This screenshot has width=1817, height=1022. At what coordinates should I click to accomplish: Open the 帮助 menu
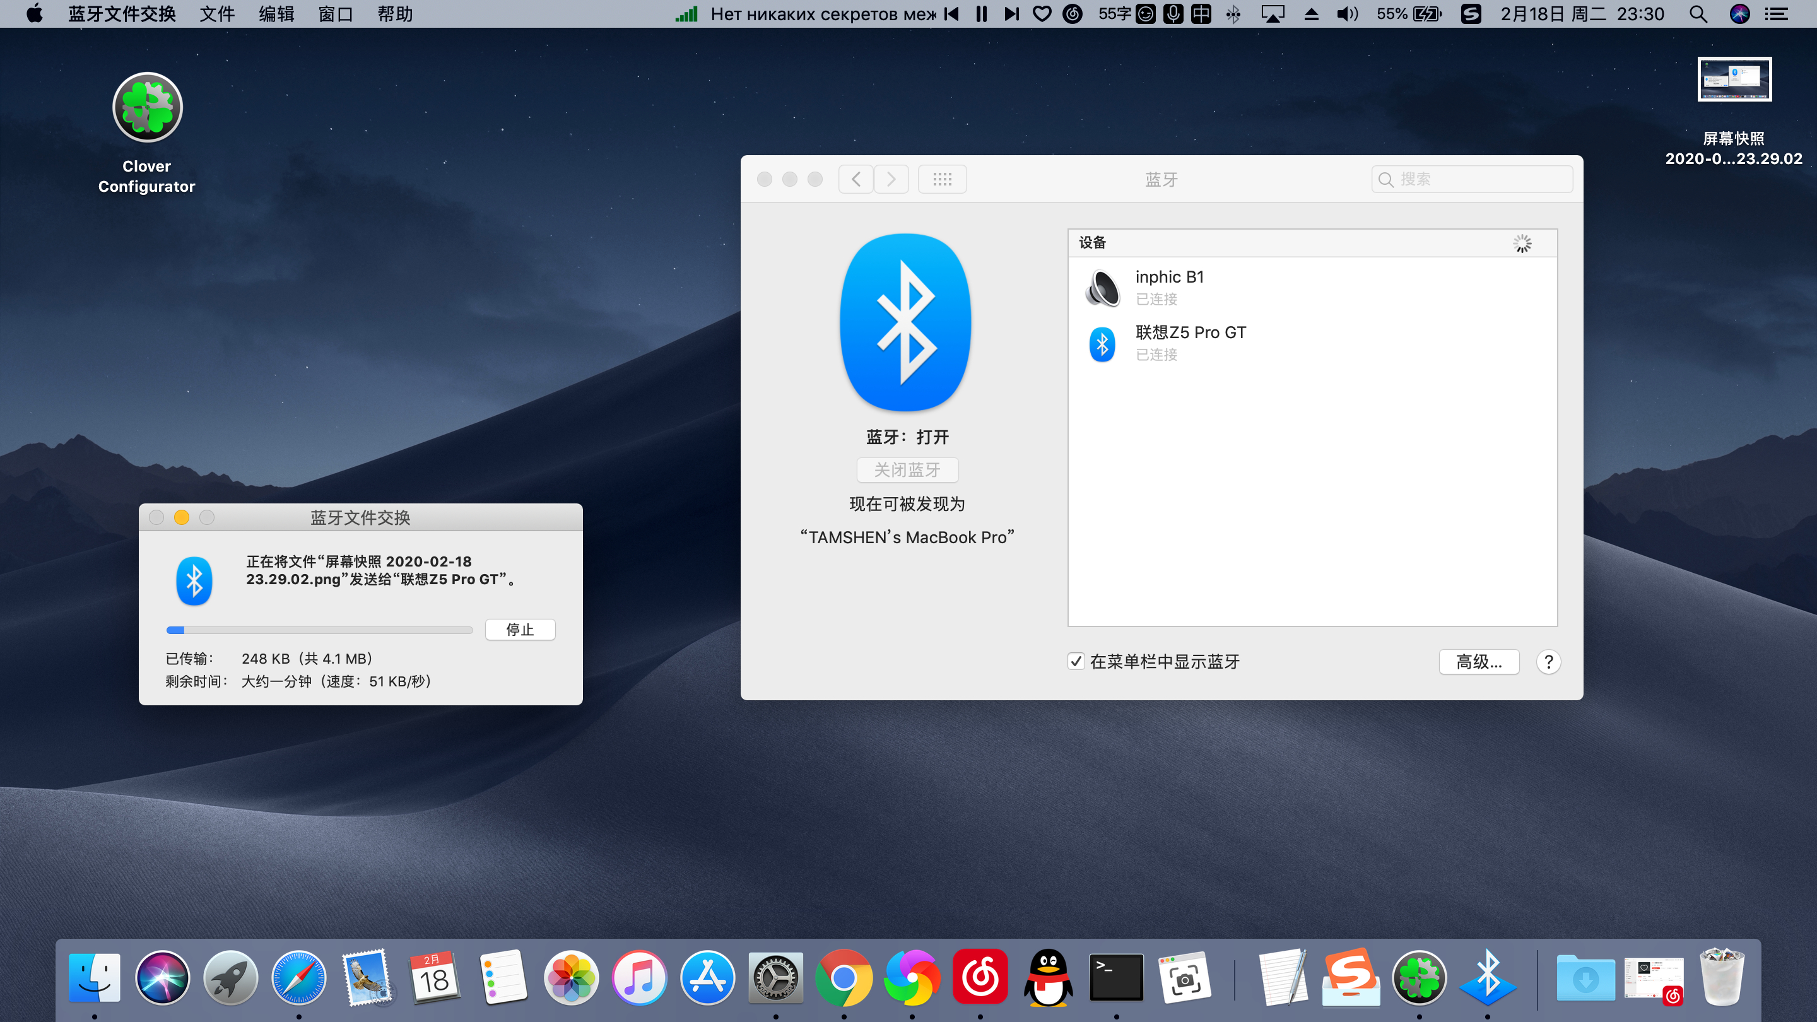point(394,14)
